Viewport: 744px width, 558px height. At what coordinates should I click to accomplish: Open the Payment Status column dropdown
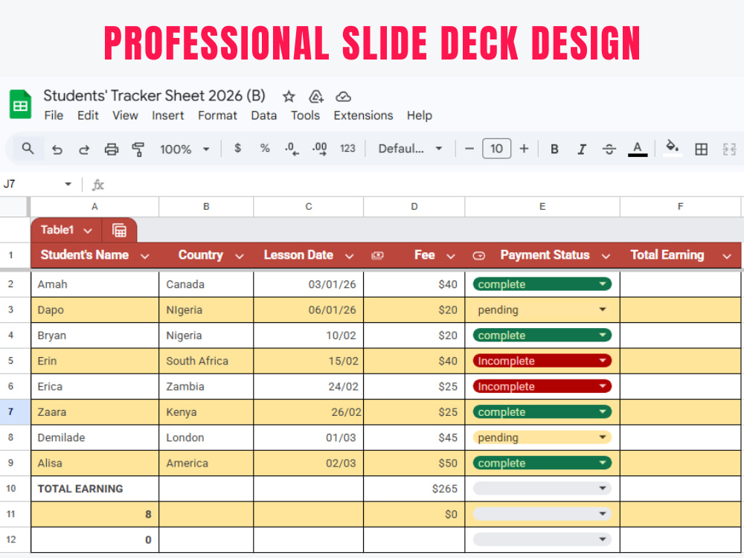(x=606, y=256)
